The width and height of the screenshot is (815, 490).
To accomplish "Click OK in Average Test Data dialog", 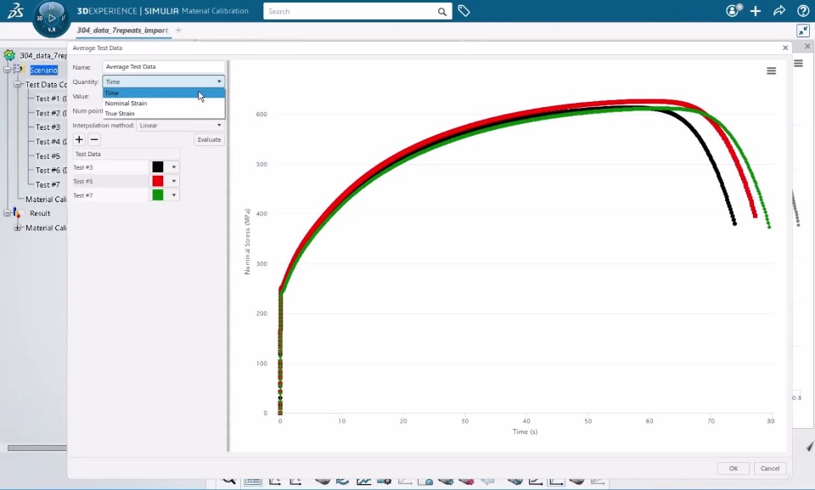I will [733, 468].
